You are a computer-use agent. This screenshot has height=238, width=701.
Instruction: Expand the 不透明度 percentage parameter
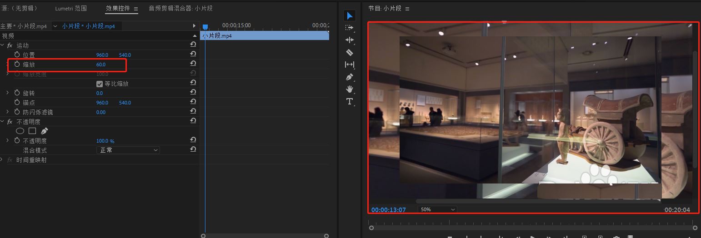pyautogui.click(x=8, y=140)
